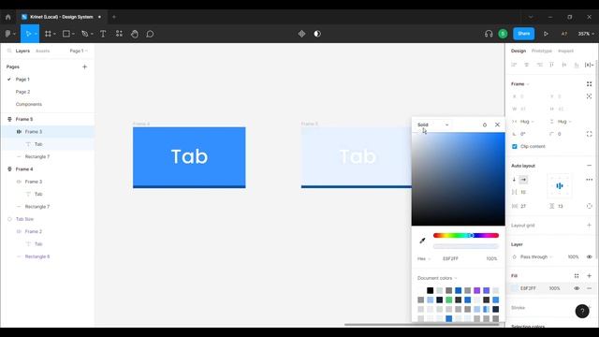Open the audio headphones icon
The height and width of the screenshot is (337, 599).
489,34
